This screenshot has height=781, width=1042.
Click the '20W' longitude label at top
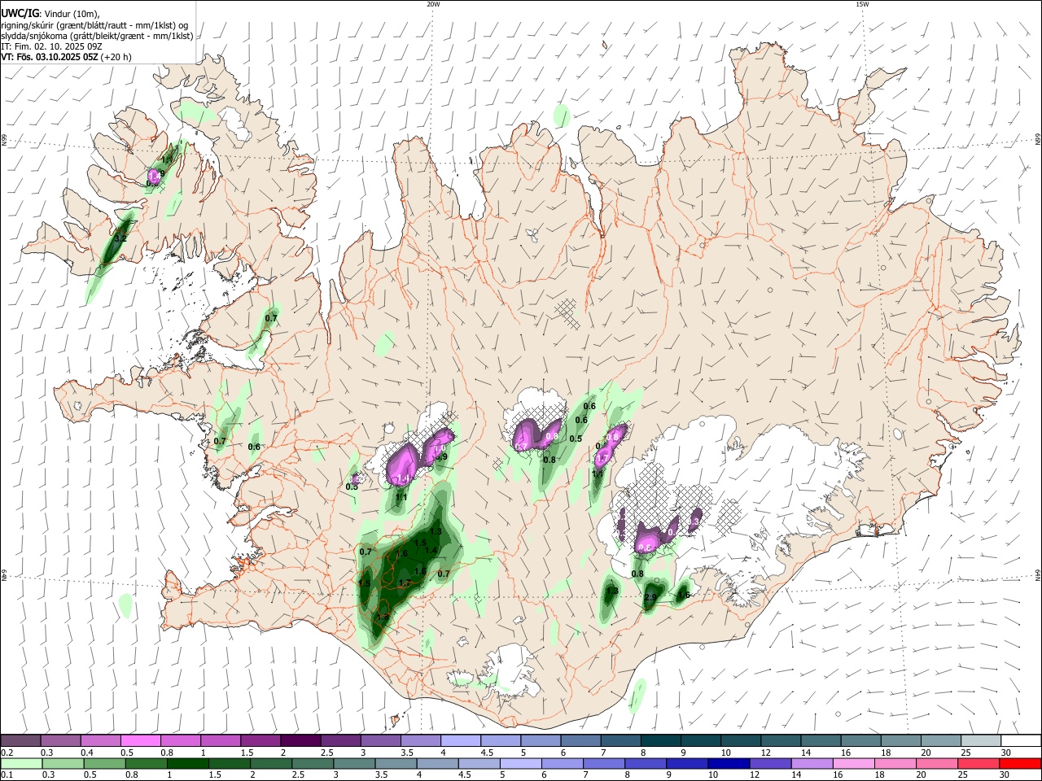point(433,4)
